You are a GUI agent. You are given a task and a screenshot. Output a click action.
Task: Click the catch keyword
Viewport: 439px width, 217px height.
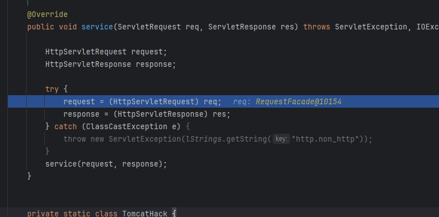[x=66, y=126]
